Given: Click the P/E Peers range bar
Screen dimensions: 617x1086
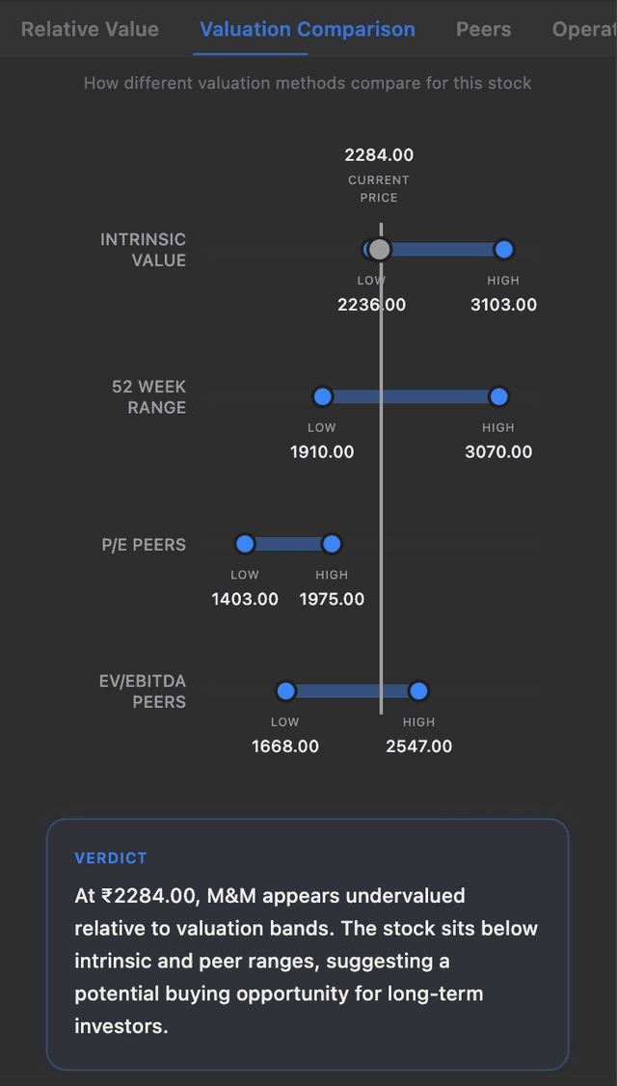Looking at the screenshot, I should (x=288, y=544).
